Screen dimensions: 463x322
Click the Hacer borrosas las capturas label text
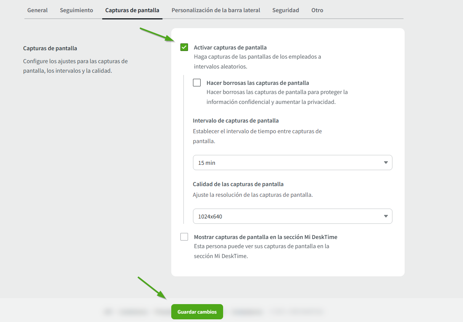pyautogui.click(x=257, y=83)
